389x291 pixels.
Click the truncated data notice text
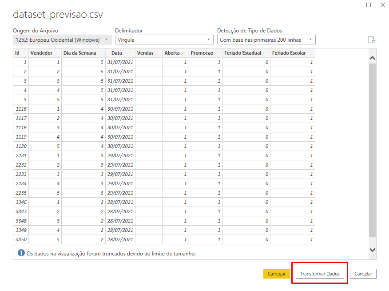tap(111, 254)
